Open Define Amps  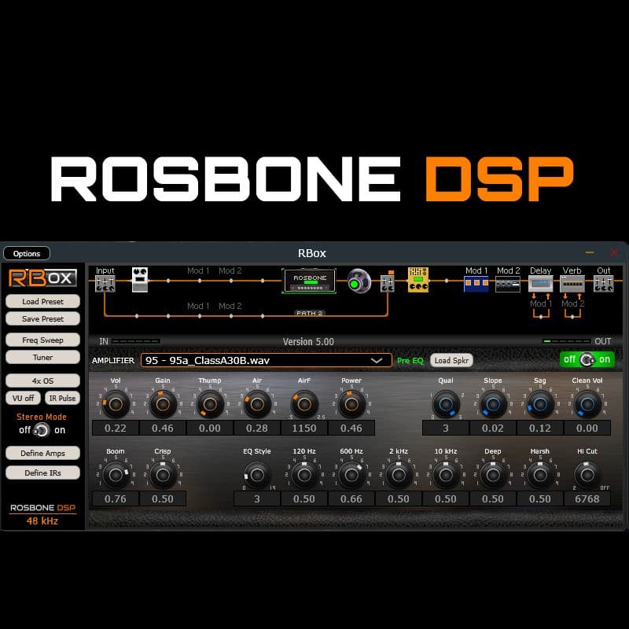pyautogui.click(x=42, y=454)
